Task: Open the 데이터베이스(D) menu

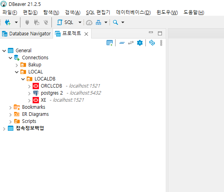Action: (134, 13)
